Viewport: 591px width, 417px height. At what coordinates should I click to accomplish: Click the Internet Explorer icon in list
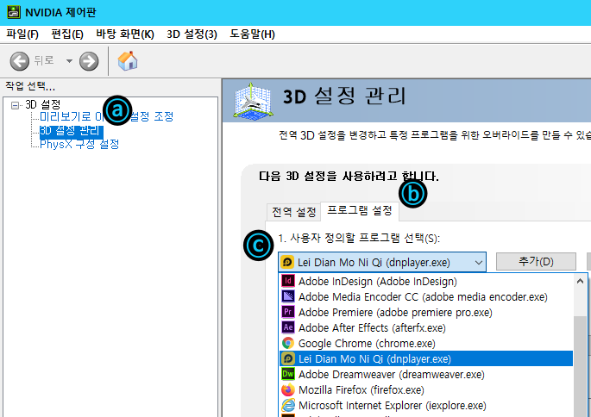[288, 405]
